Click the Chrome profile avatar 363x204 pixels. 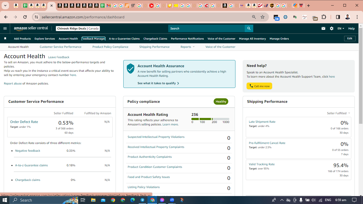(x=347, y=17)
